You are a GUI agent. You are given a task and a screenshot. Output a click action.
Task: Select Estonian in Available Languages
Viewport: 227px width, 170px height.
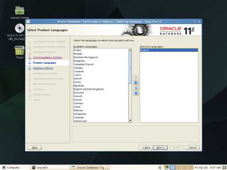point(101,93)
